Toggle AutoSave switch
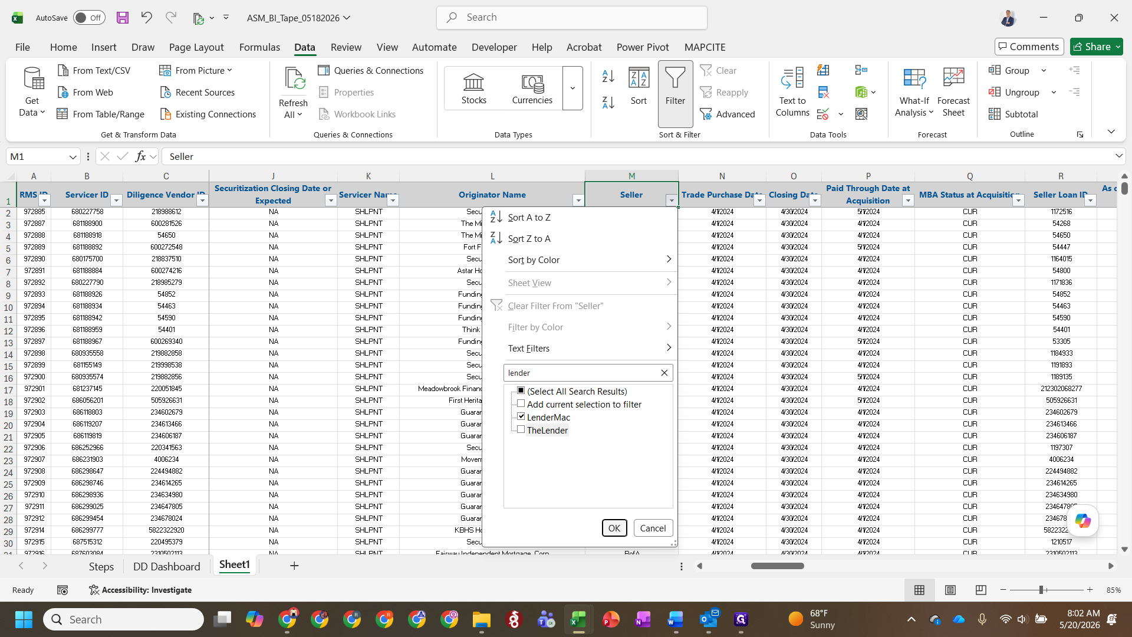 [89, 18]
